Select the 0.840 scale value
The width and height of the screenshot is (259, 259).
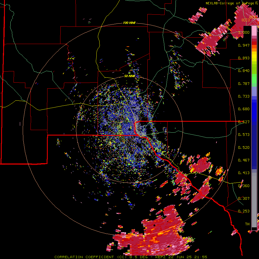pyautogui.click(x=244, y=71)
